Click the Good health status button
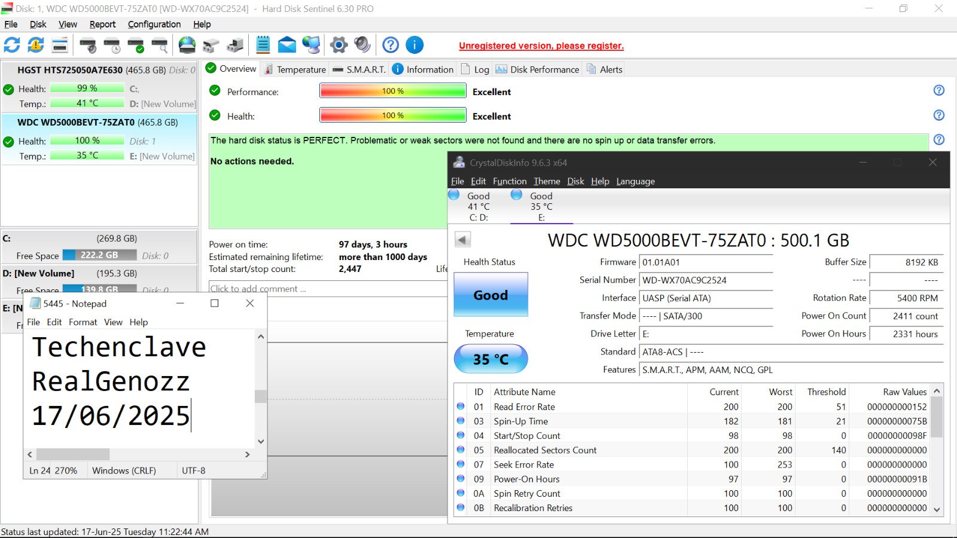 tap(490, 295)
